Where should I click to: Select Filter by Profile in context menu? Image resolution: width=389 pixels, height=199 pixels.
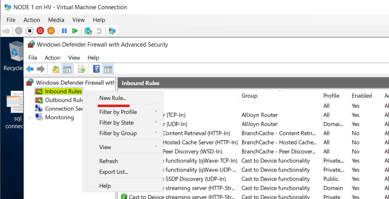(122, 112)
